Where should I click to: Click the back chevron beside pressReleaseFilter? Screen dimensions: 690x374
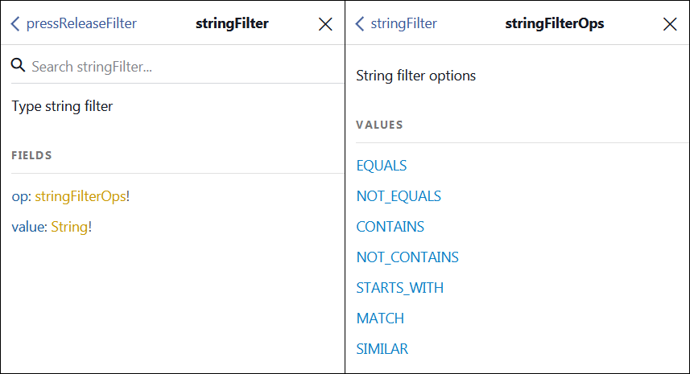(15, 24)
